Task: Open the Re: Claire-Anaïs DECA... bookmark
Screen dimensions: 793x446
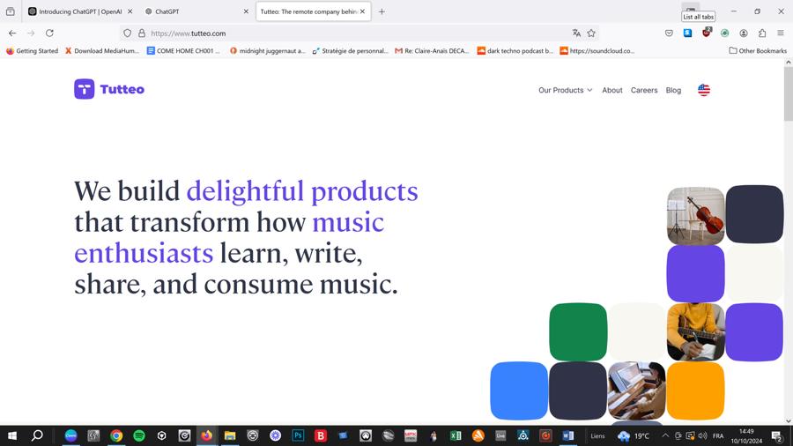Action: pyautogui.click(x=432, y=51)
